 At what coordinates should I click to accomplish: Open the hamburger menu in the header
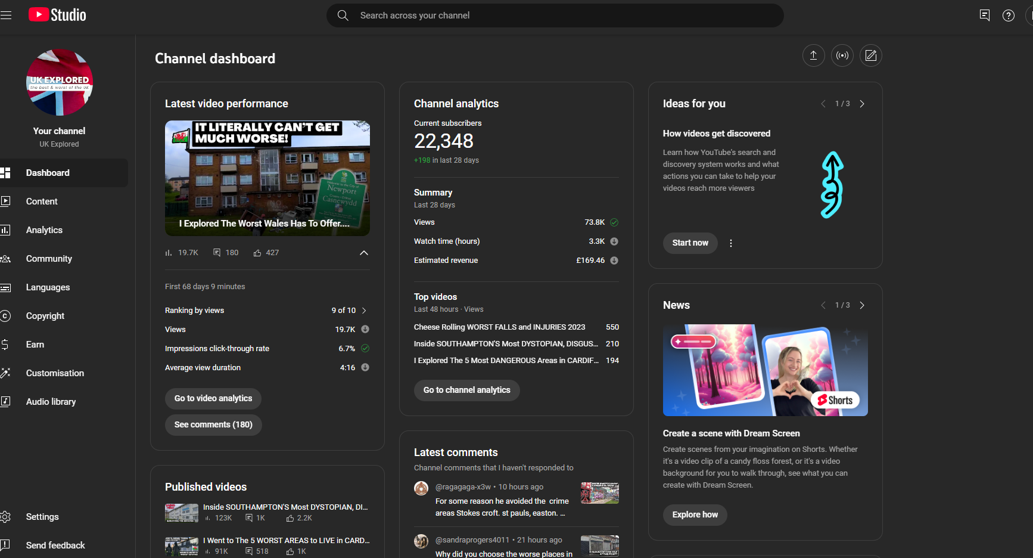pyautogui.click(x=6, y=15)
